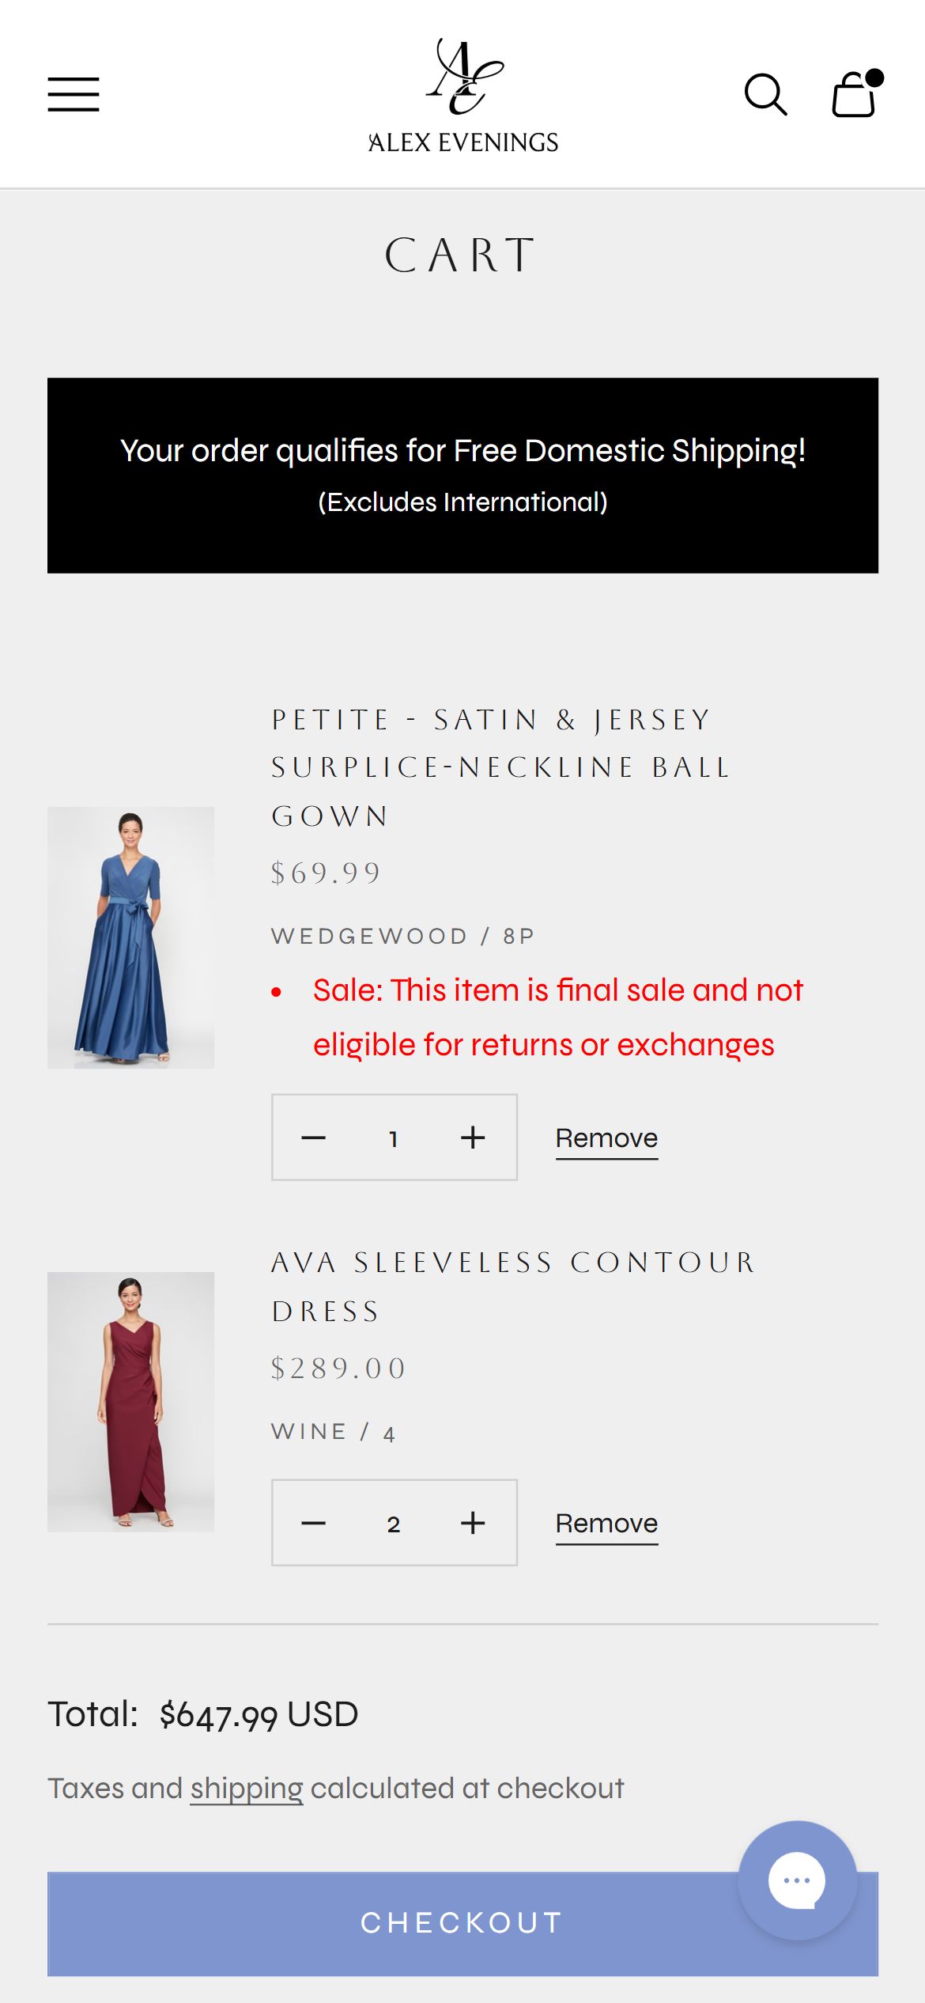Viewport: 925px width, 2003px height.
Task: Click the Alex Evenings logo
Action: [463, 95]
